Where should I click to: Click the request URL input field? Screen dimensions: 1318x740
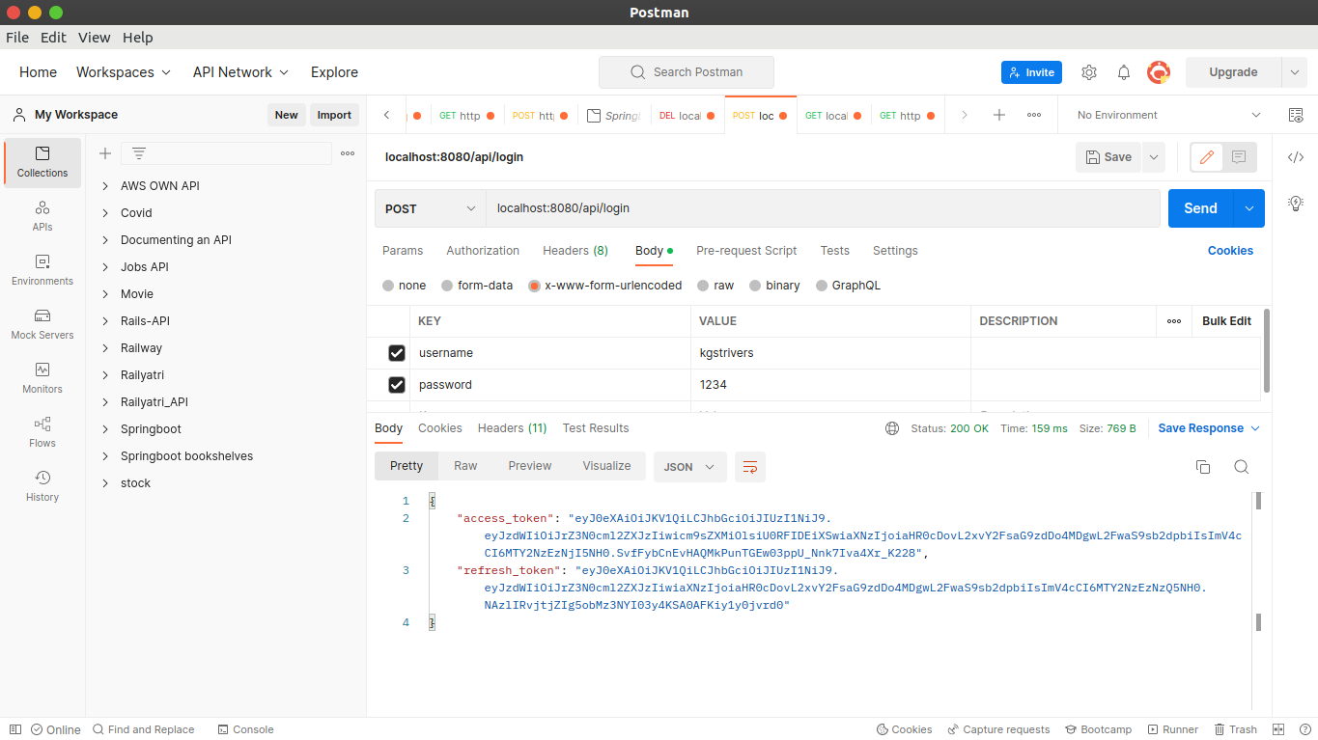[823, 208]
